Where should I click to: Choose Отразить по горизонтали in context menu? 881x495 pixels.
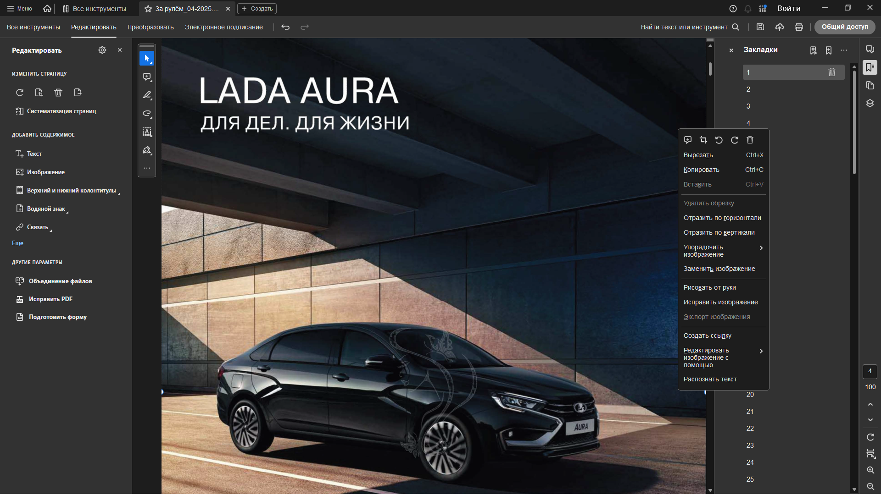point(722,218)
